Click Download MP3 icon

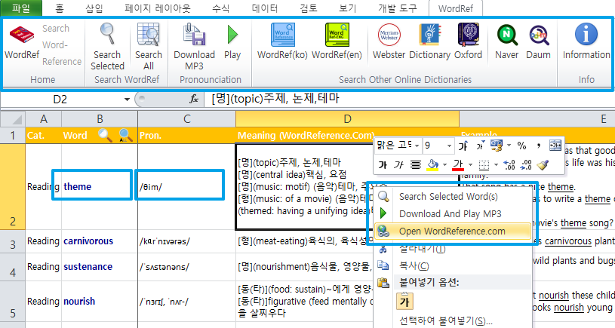[194, 35]
